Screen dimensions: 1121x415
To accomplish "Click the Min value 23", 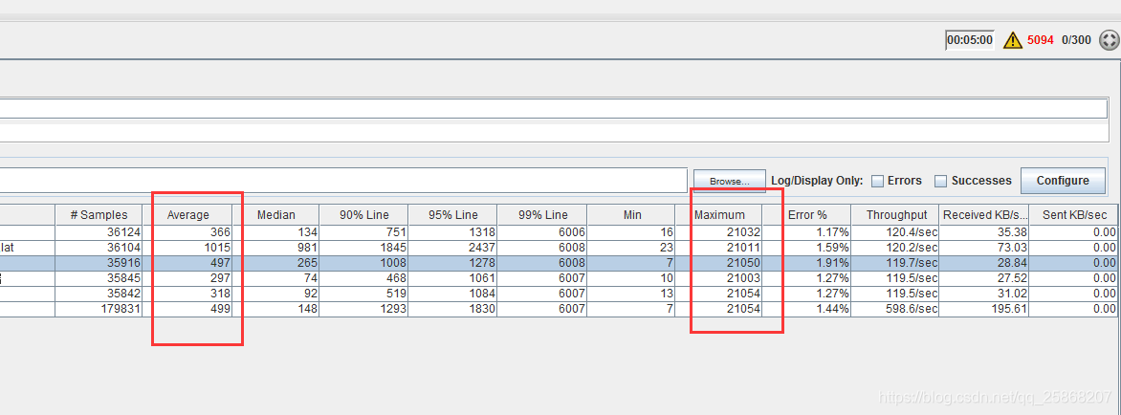I will pyautogui.click(x=632, y=247).
